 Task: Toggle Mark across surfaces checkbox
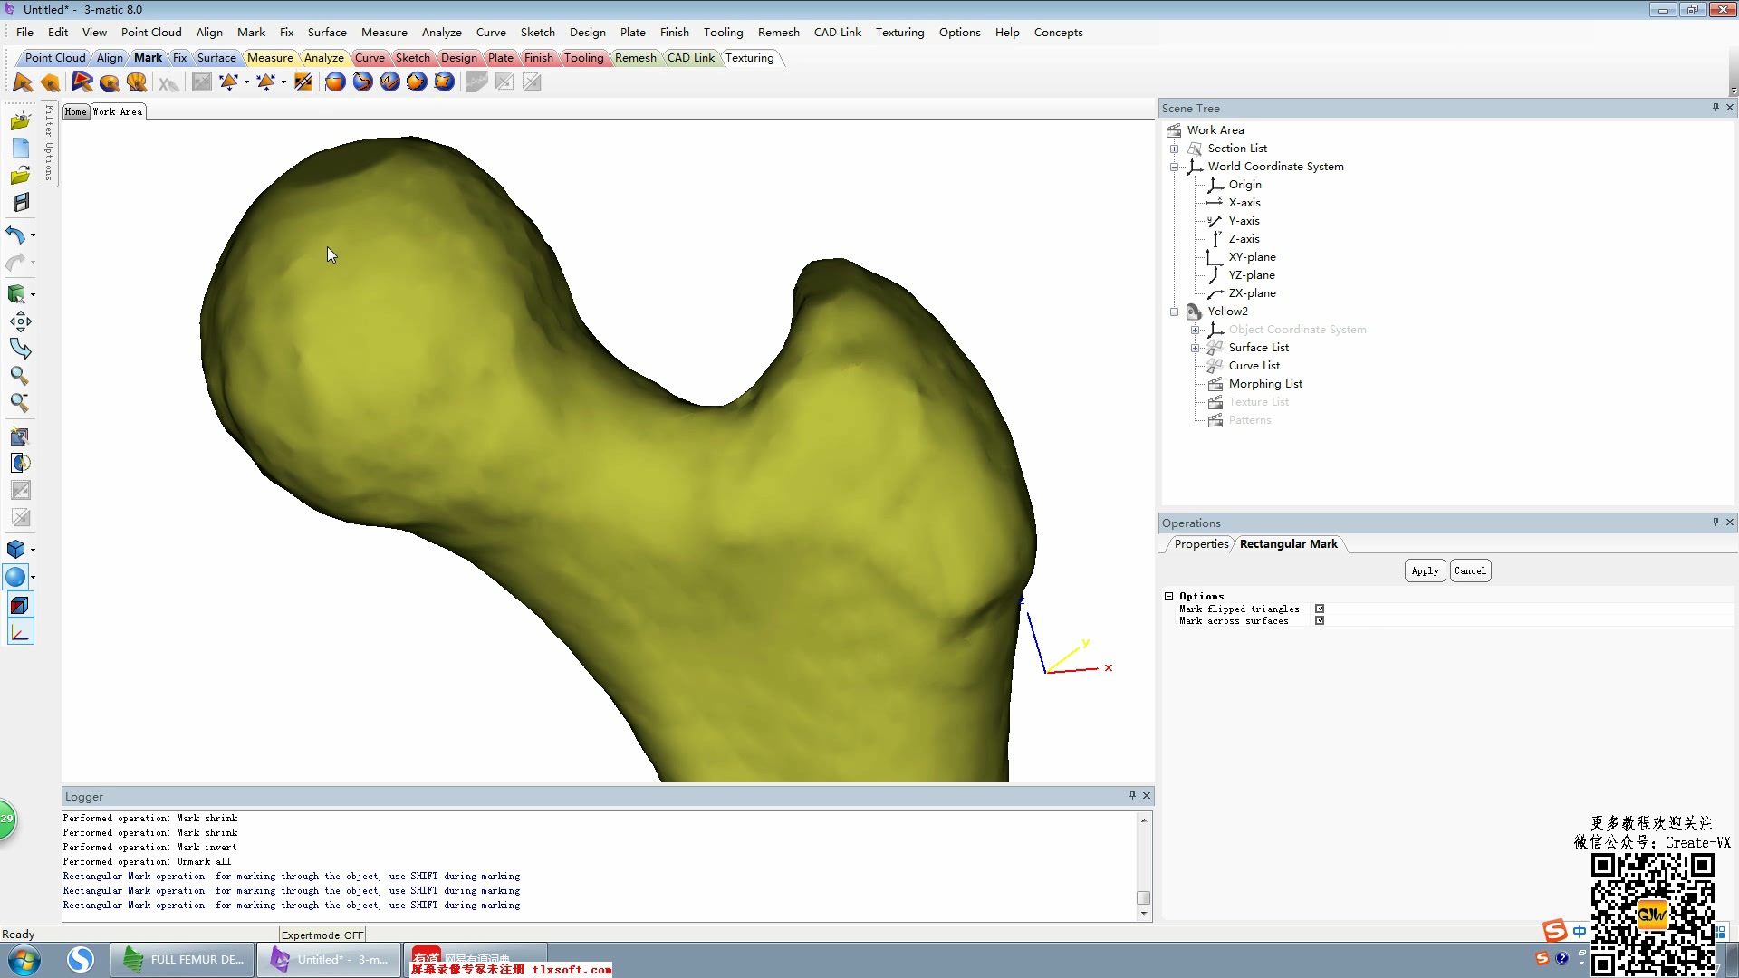1320,621
